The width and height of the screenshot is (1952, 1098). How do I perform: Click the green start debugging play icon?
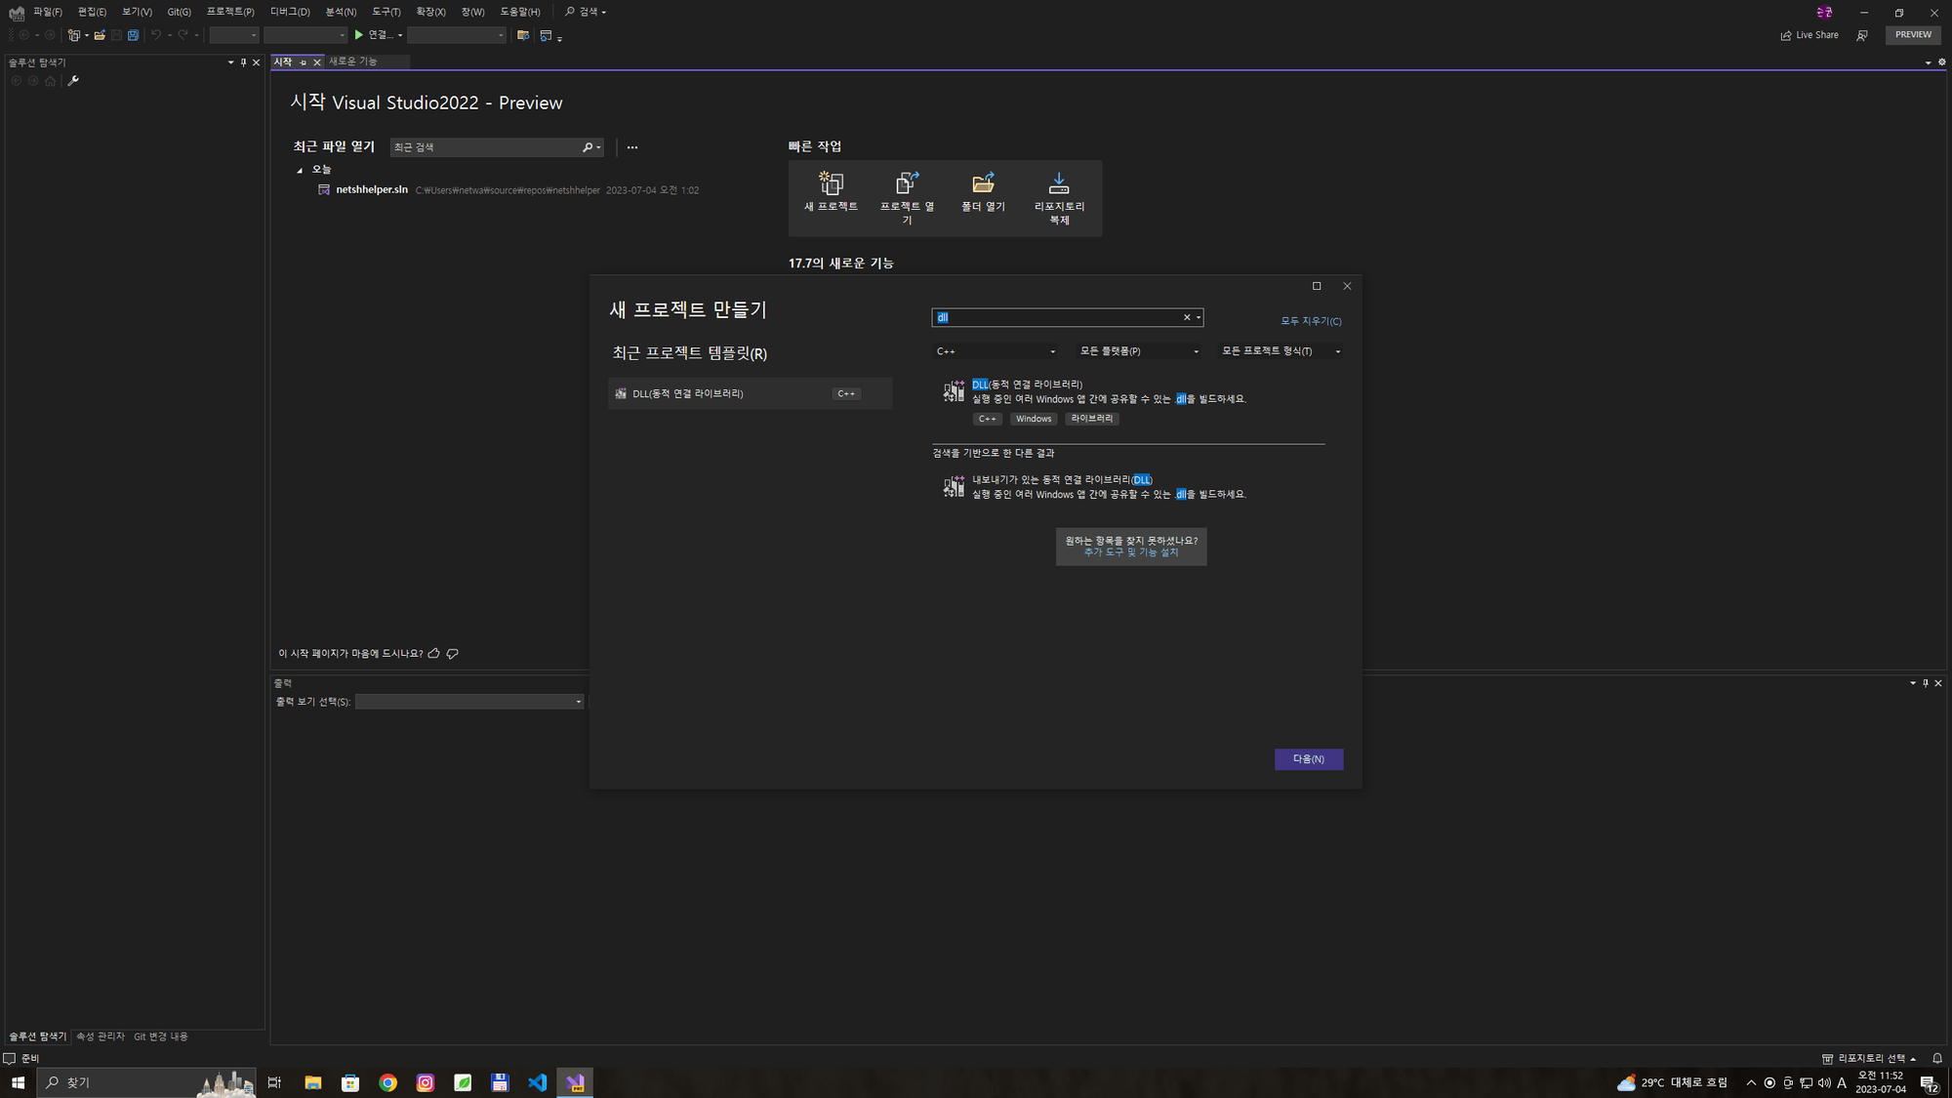pyautogui.click(x=358, y=35)
